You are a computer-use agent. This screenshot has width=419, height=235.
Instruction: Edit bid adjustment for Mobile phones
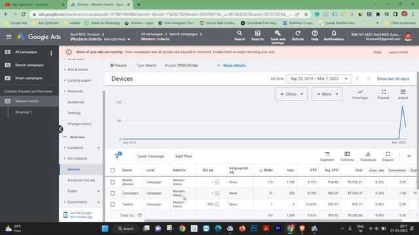click(217, 182)
